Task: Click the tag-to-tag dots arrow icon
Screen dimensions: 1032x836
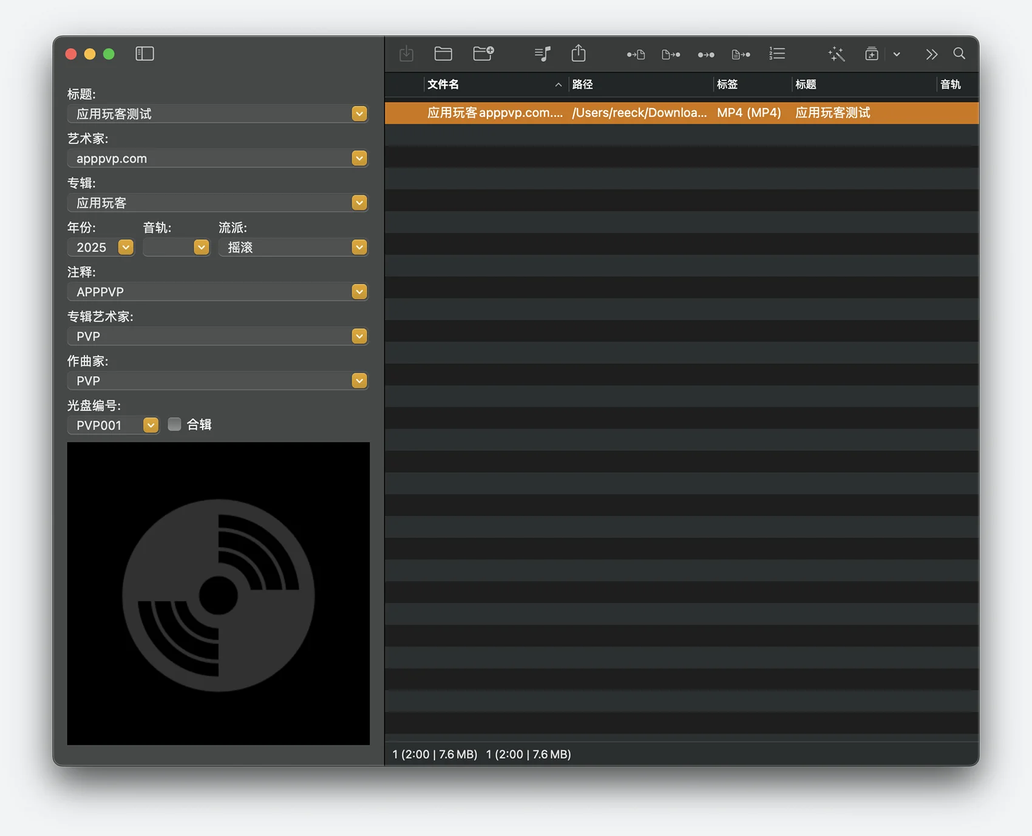Action: pyautogui.click(x=706, y=55)
